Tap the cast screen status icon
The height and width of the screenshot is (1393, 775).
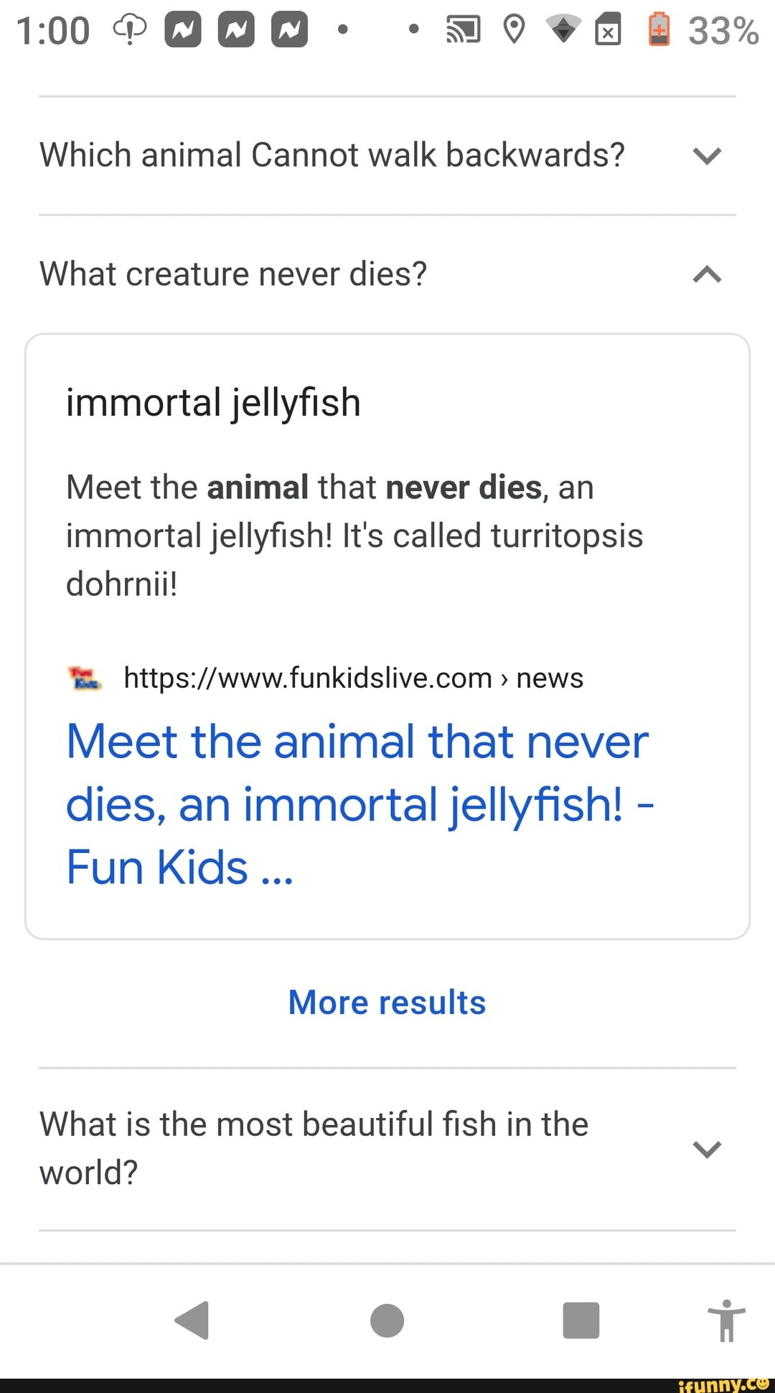tap(463, 30)
